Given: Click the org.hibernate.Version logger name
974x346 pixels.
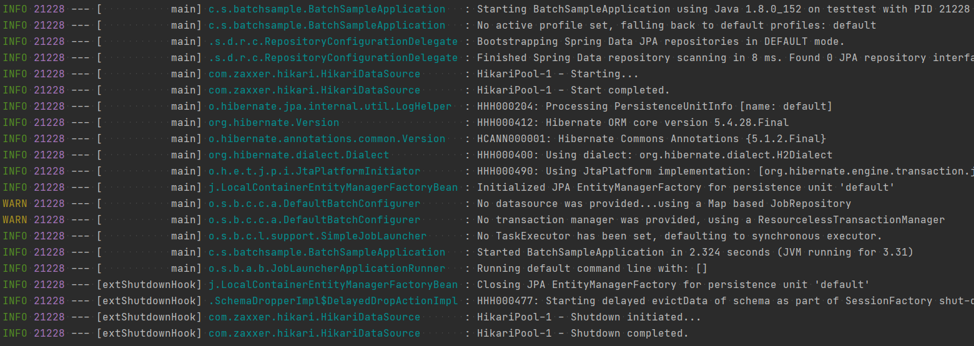Looking at the screenshot, I should coord(273,123).
